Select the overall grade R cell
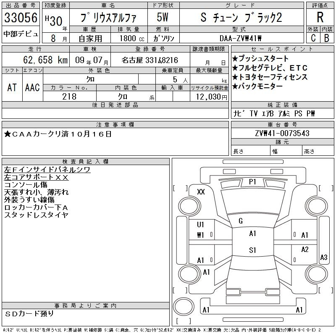Image resolution: width=336 pixels, height=336 pixels. tap(320, 18)
